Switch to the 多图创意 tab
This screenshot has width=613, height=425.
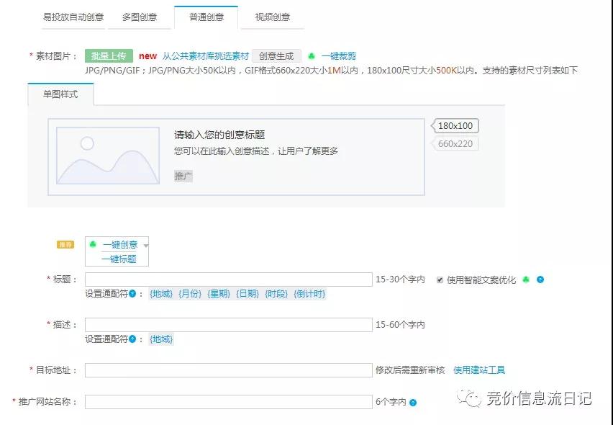pyautogui.click(x=139, y=17)
